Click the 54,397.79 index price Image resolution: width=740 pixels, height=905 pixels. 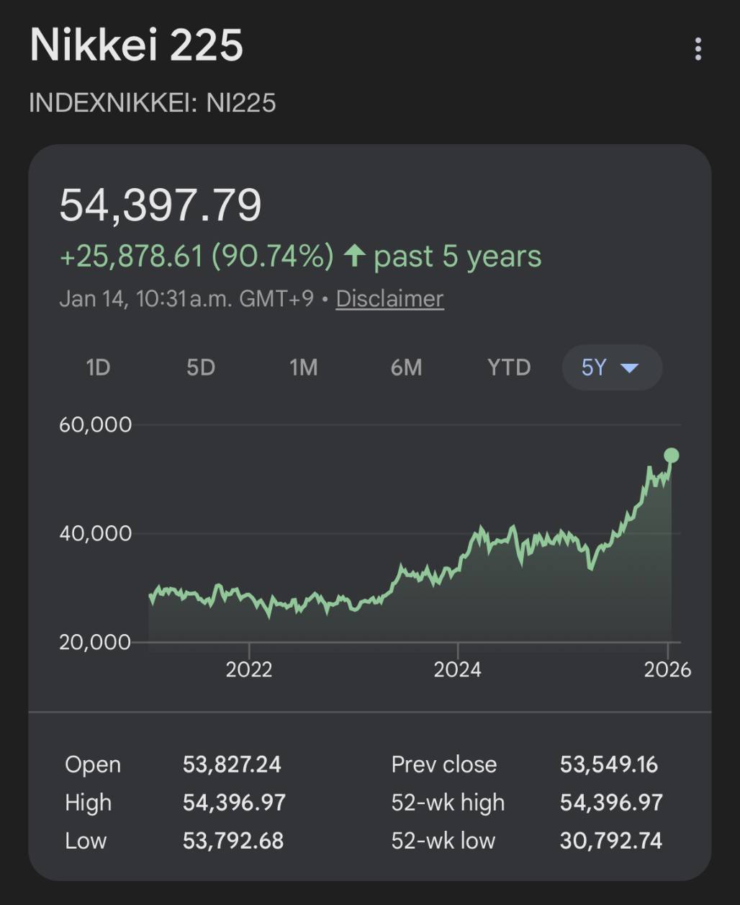tap(161, 205)
